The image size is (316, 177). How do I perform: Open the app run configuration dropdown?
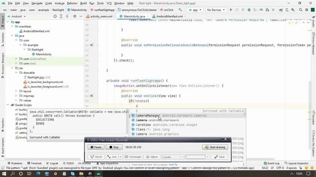tap(195, 10)
